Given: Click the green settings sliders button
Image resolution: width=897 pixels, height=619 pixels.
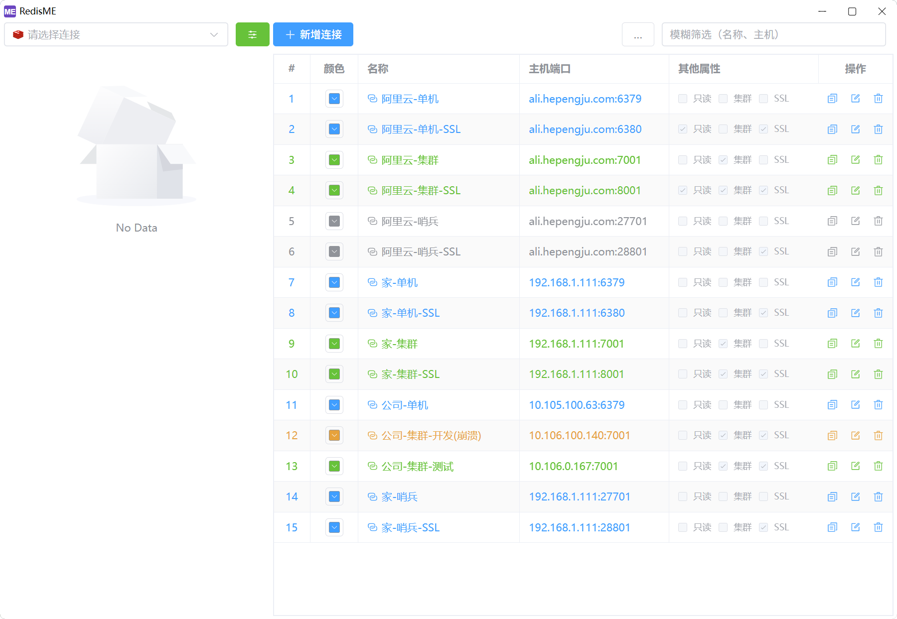Looking at the screenshot, I should (x=252, y=34).
